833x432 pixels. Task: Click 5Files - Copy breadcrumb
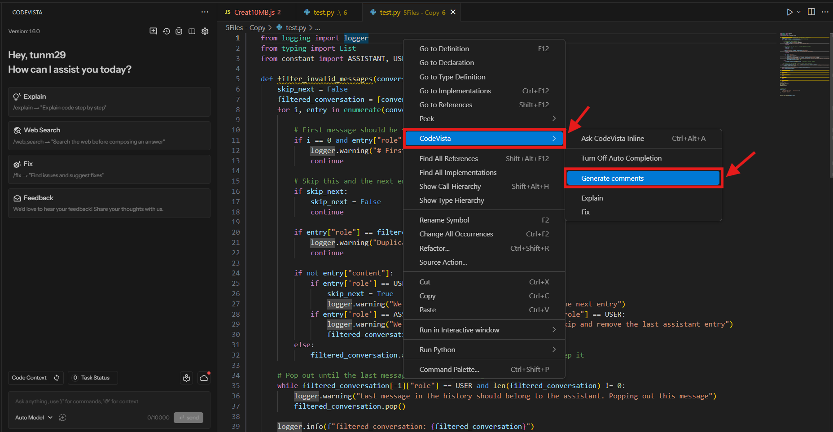246,27
